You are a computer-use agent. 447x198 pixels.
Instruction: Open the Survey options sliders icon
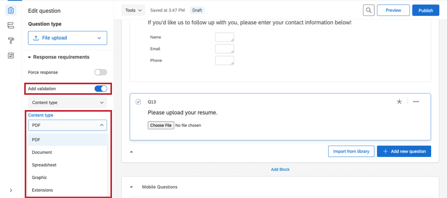[11, 55]
